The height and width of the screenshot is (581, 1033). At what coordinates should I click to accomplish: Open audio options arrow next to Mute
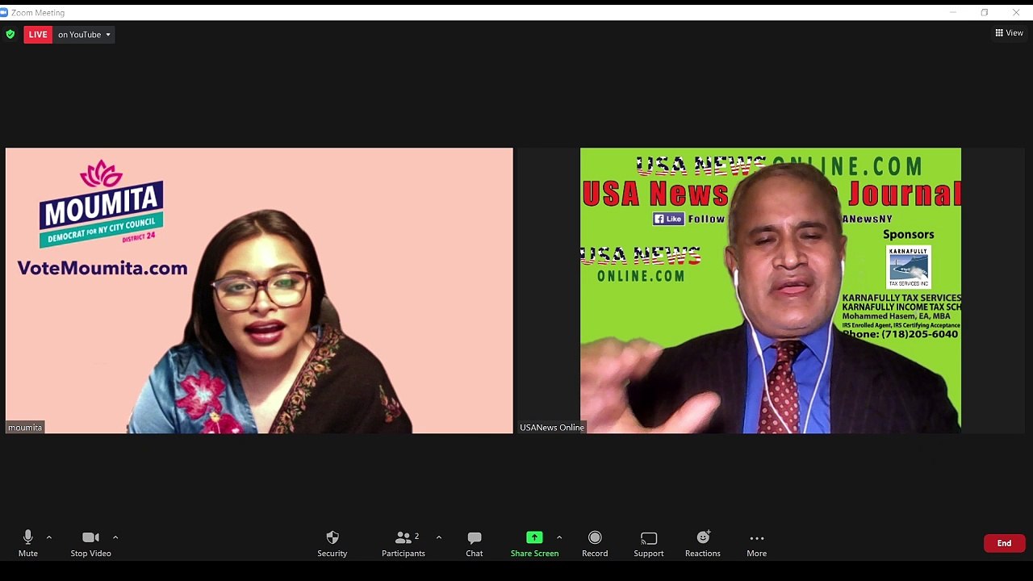[49, 537]
